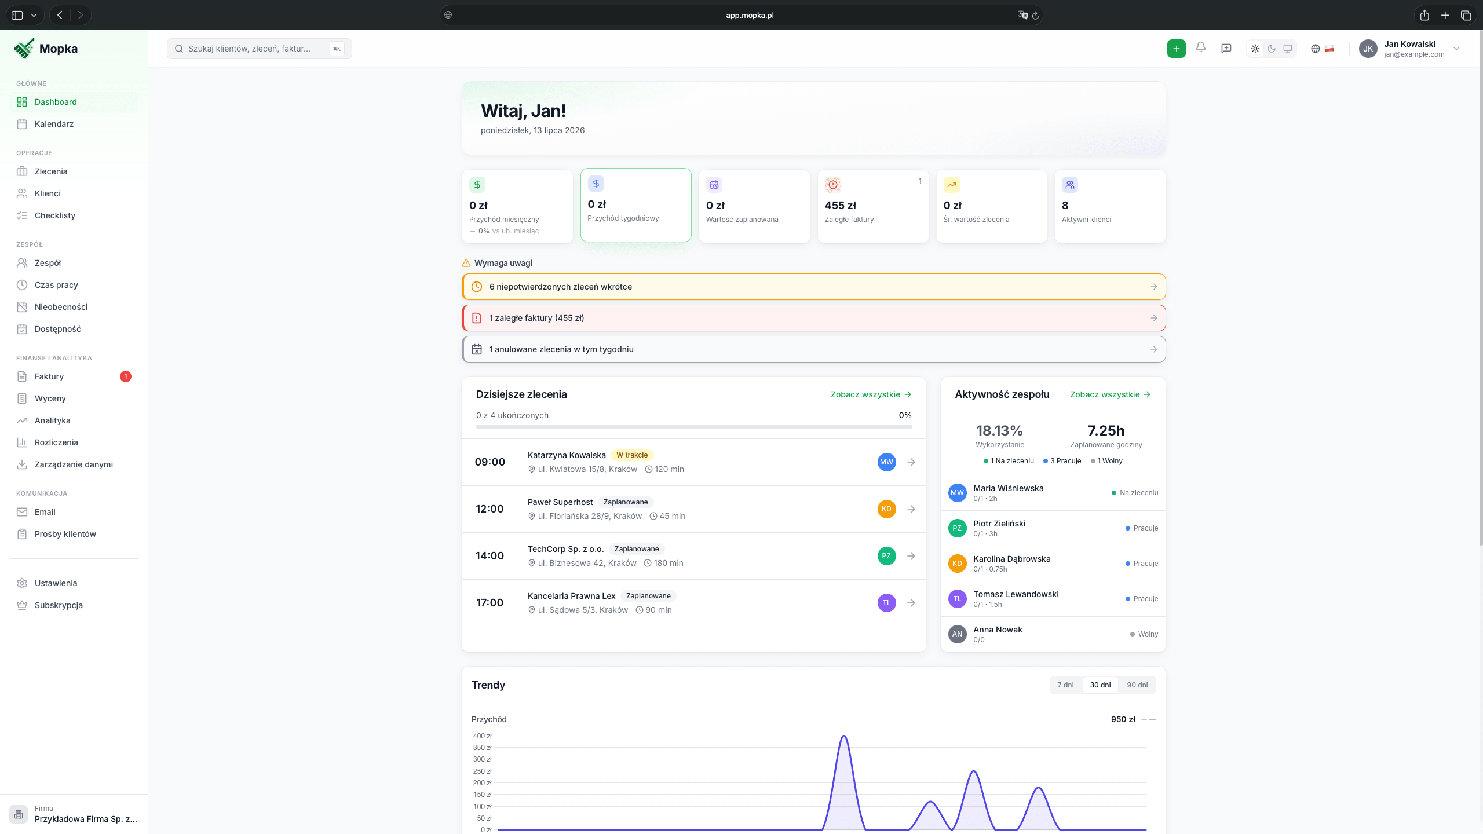Open Faktury with red badge
Screen dimensions: 1483x834
tap(74, 376)
